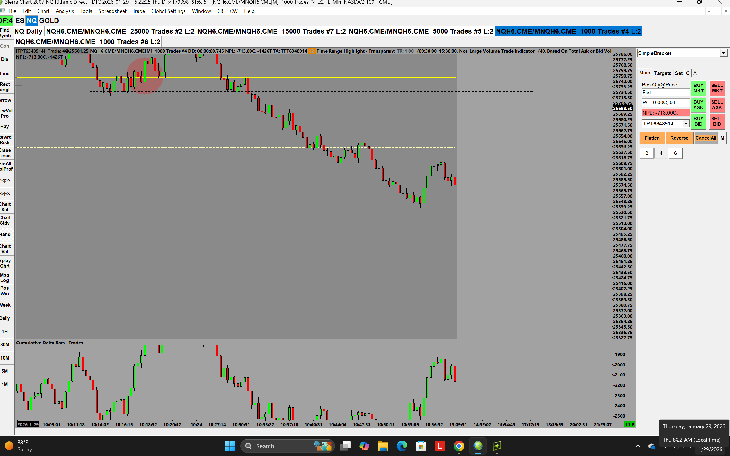730x456 pixels.
Task: Select the Arrow drawing tool
Action: (6, 100)
